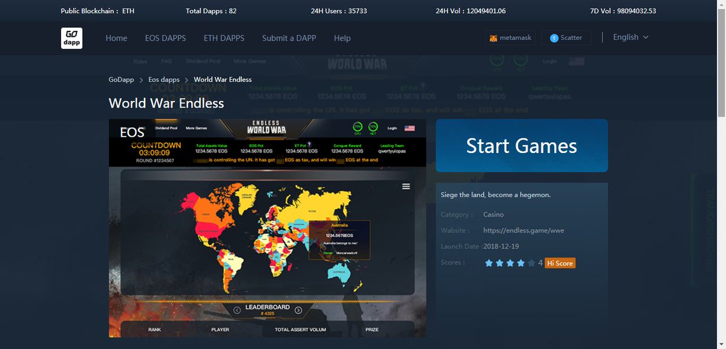The width and height of the screenshot is (726, 349).
Task: Click the Category value Casino
Action: pos(494,215)
